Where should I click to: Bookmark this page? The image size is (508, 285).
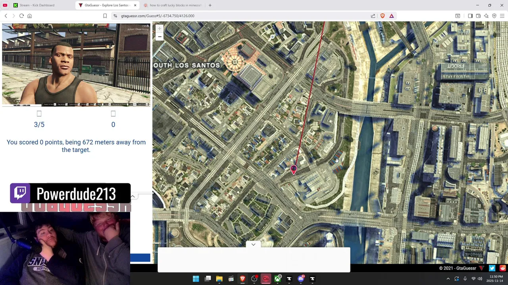105,16
